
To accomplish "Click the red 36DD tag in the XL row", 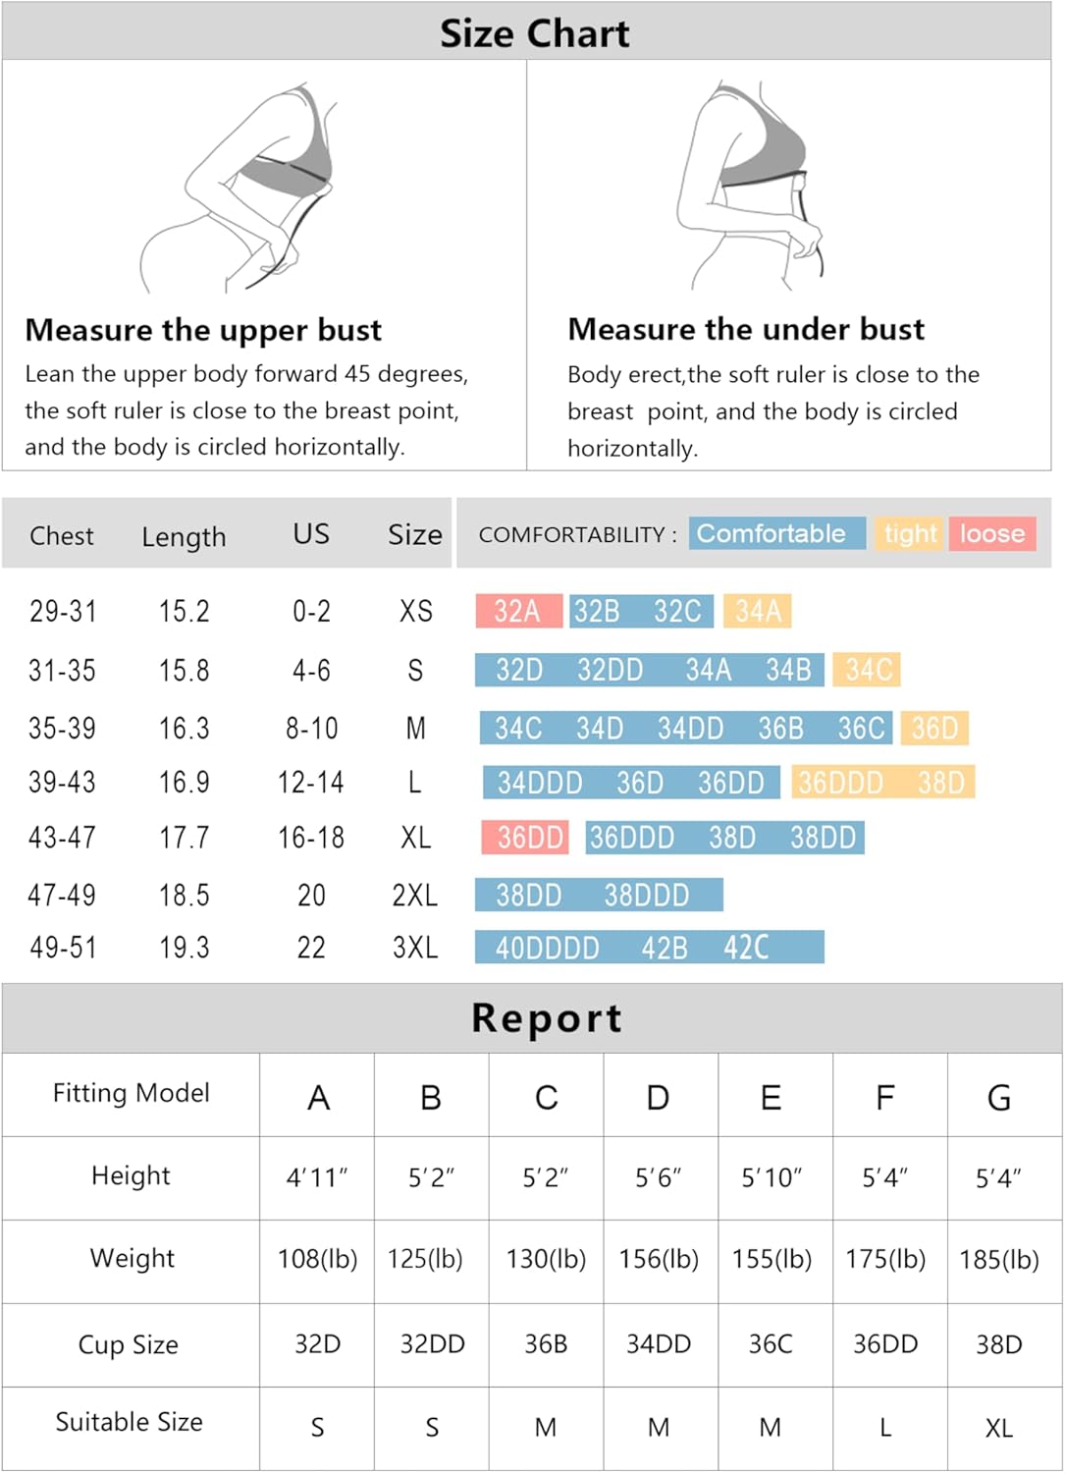I will click(525, 837).
